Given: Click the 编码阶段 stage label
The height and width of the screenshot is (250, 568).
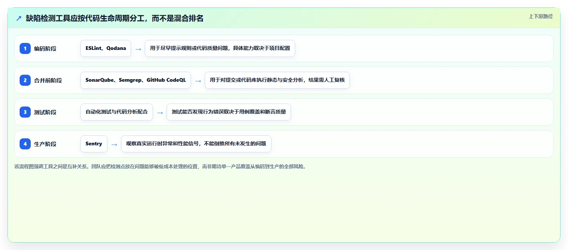Looking at the screenshot, I should tap(45, 48).
